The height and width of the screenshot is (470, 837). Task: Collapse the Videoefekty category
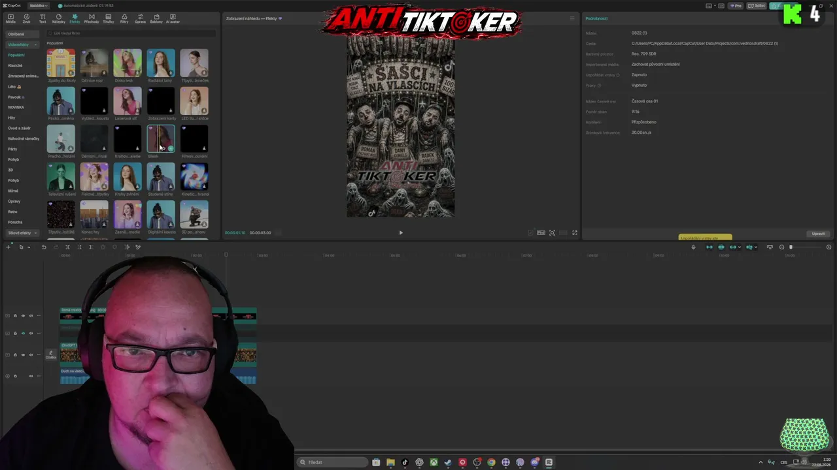pos(22,44)
